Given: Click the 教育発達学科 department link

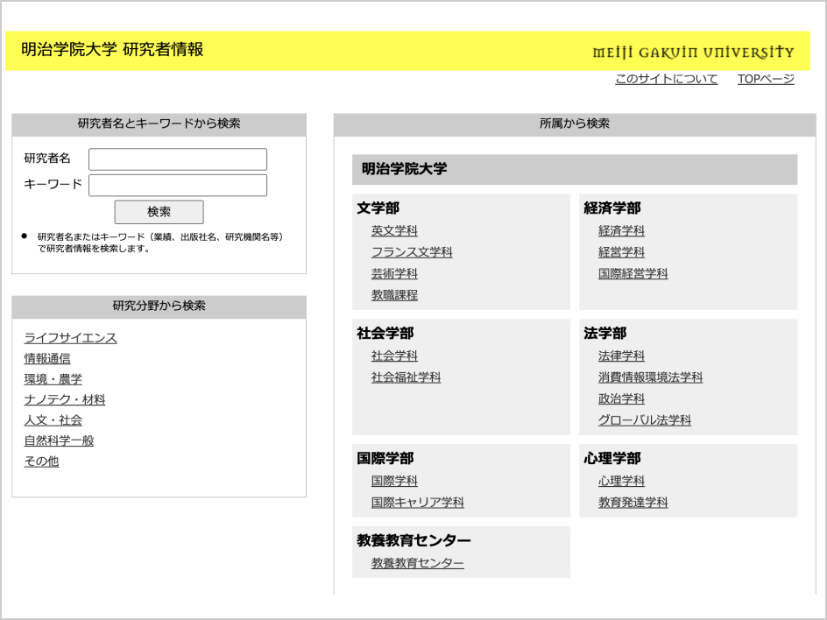Looking at the screenshot, I should click(633, 503).
